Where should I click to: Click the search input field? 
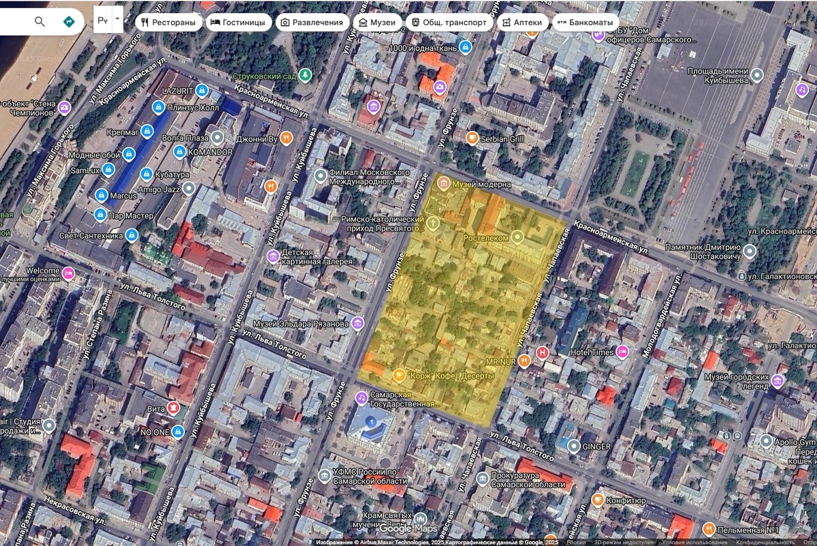[14, 22]
